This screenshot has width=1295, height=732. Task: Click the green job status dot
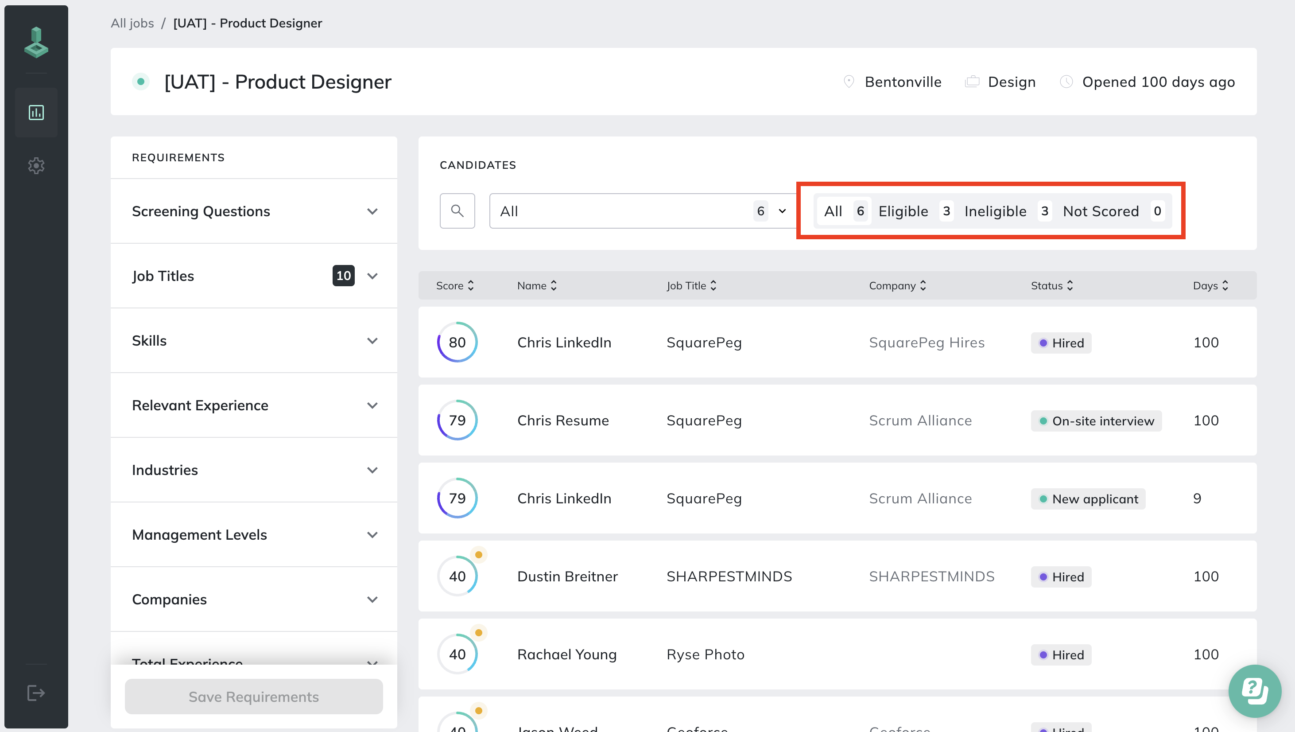point(141,82)
